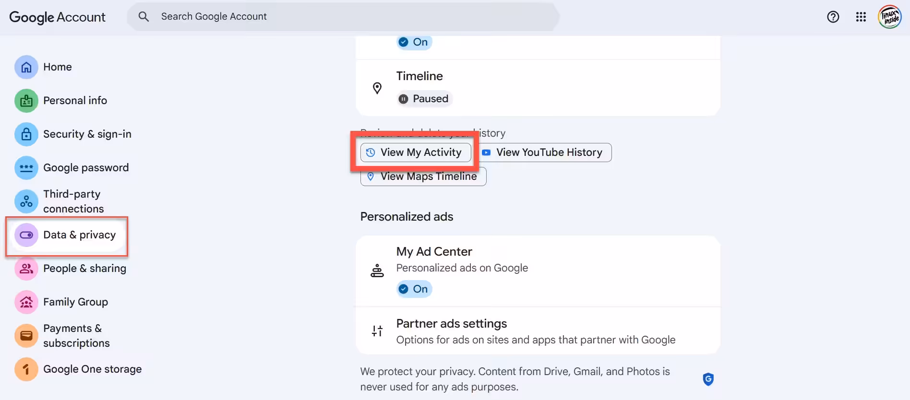The height and width of the screenshot is (400, 910).
Task: Open the profile avatar account menu
Action: pos(889,17)
